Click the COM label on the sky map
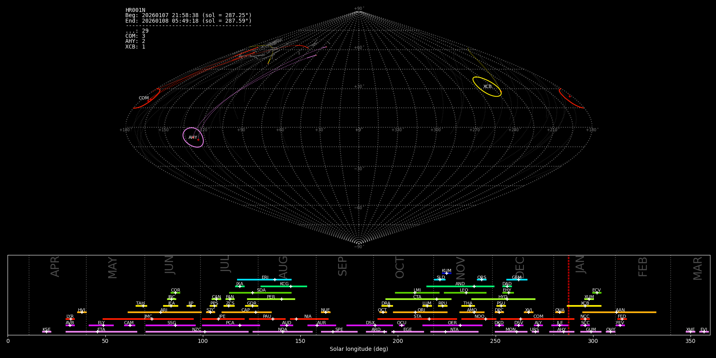This screenshot has width=716, height=358. [x=144, y=98]
